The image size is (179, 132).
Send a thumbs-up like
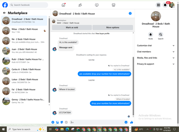point(131,122)
